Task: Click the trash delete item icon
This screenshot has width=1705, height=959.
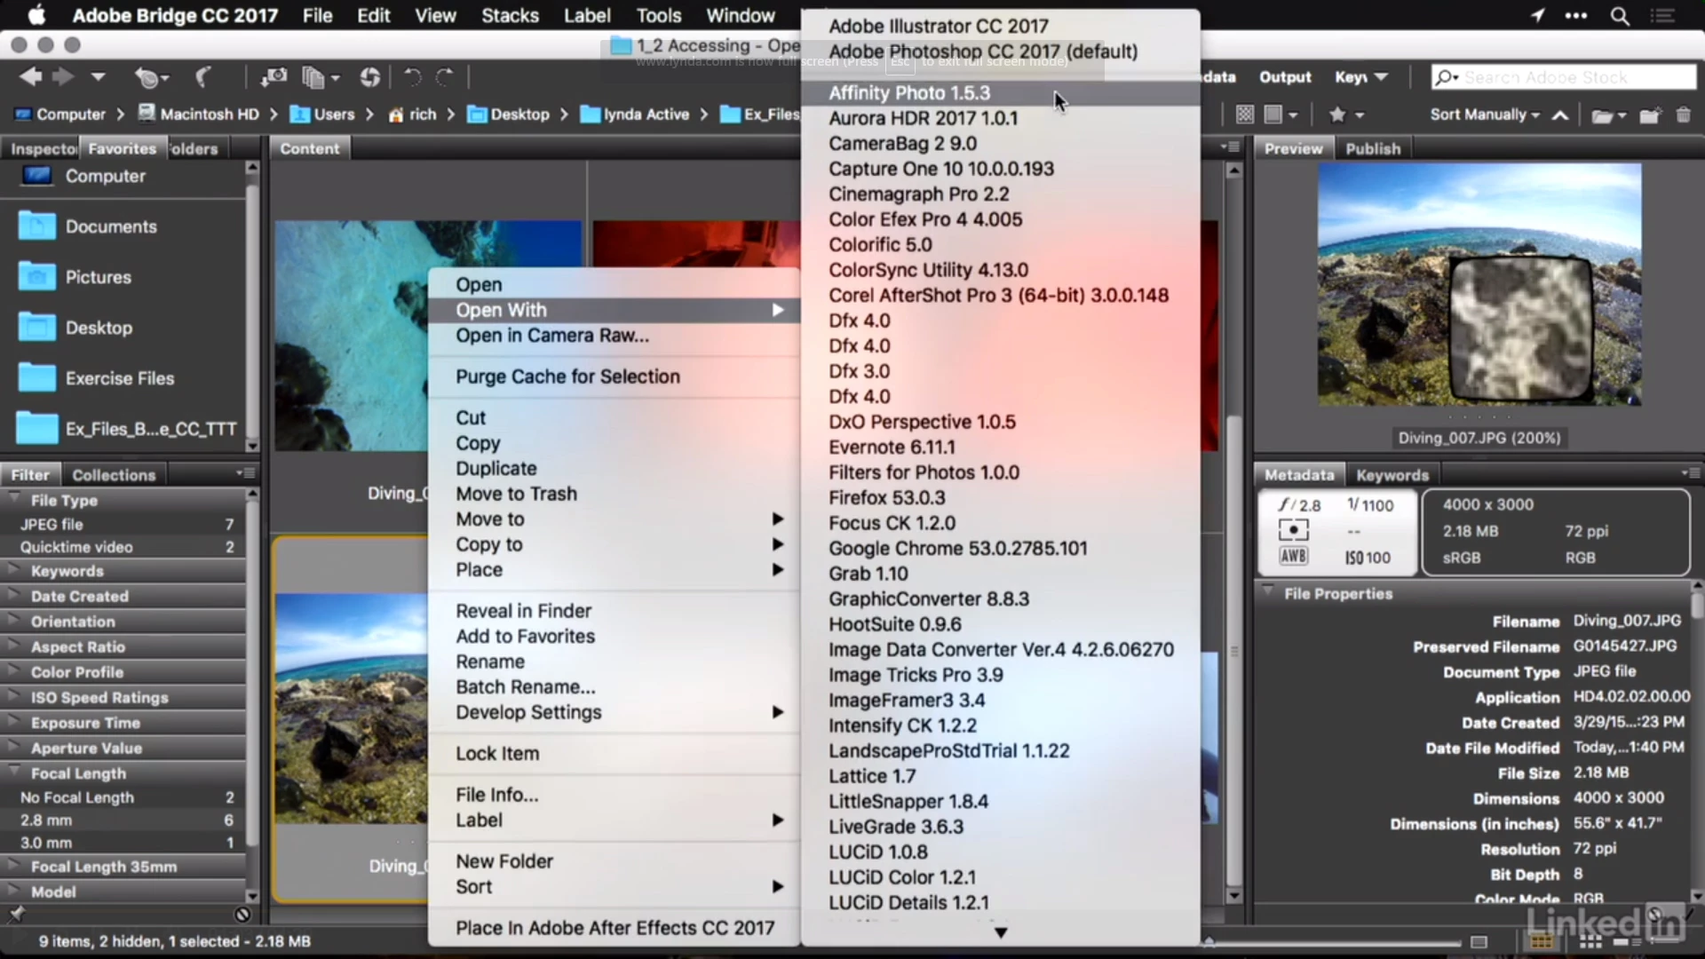Action: click(x=1683, y=115)
